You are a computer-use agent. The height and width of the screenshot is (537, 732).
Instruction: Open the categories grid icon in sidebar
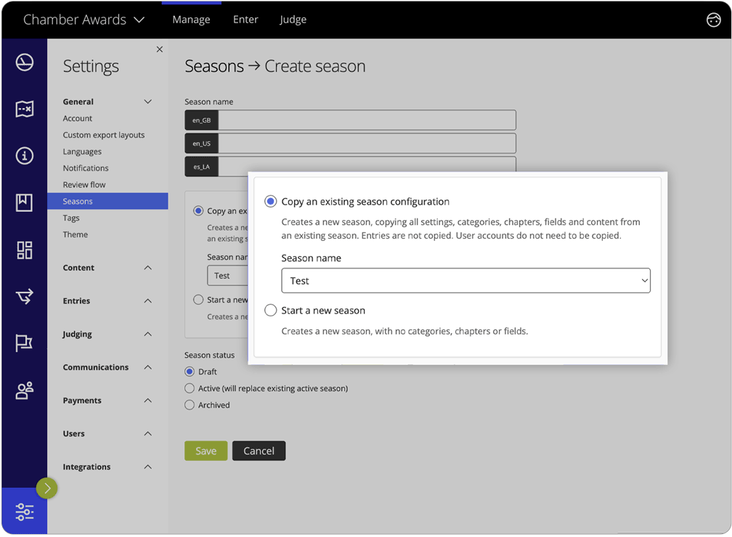24,249
